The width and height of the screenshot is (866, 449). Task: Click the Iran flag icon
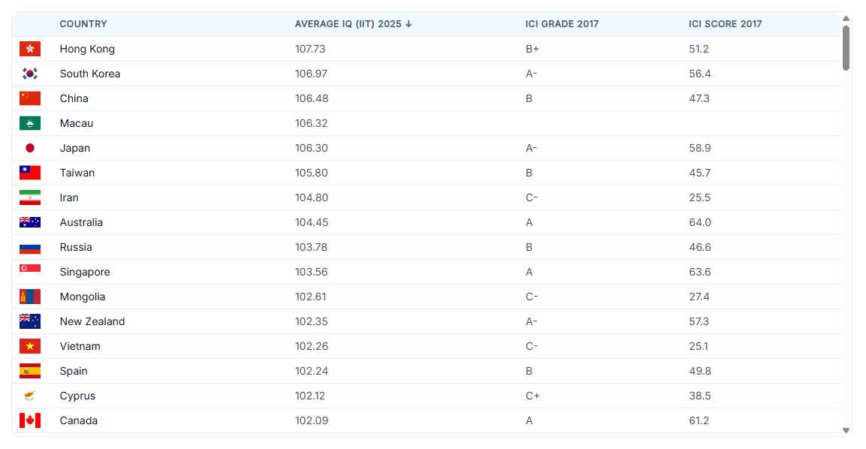[x=30, y=197]
